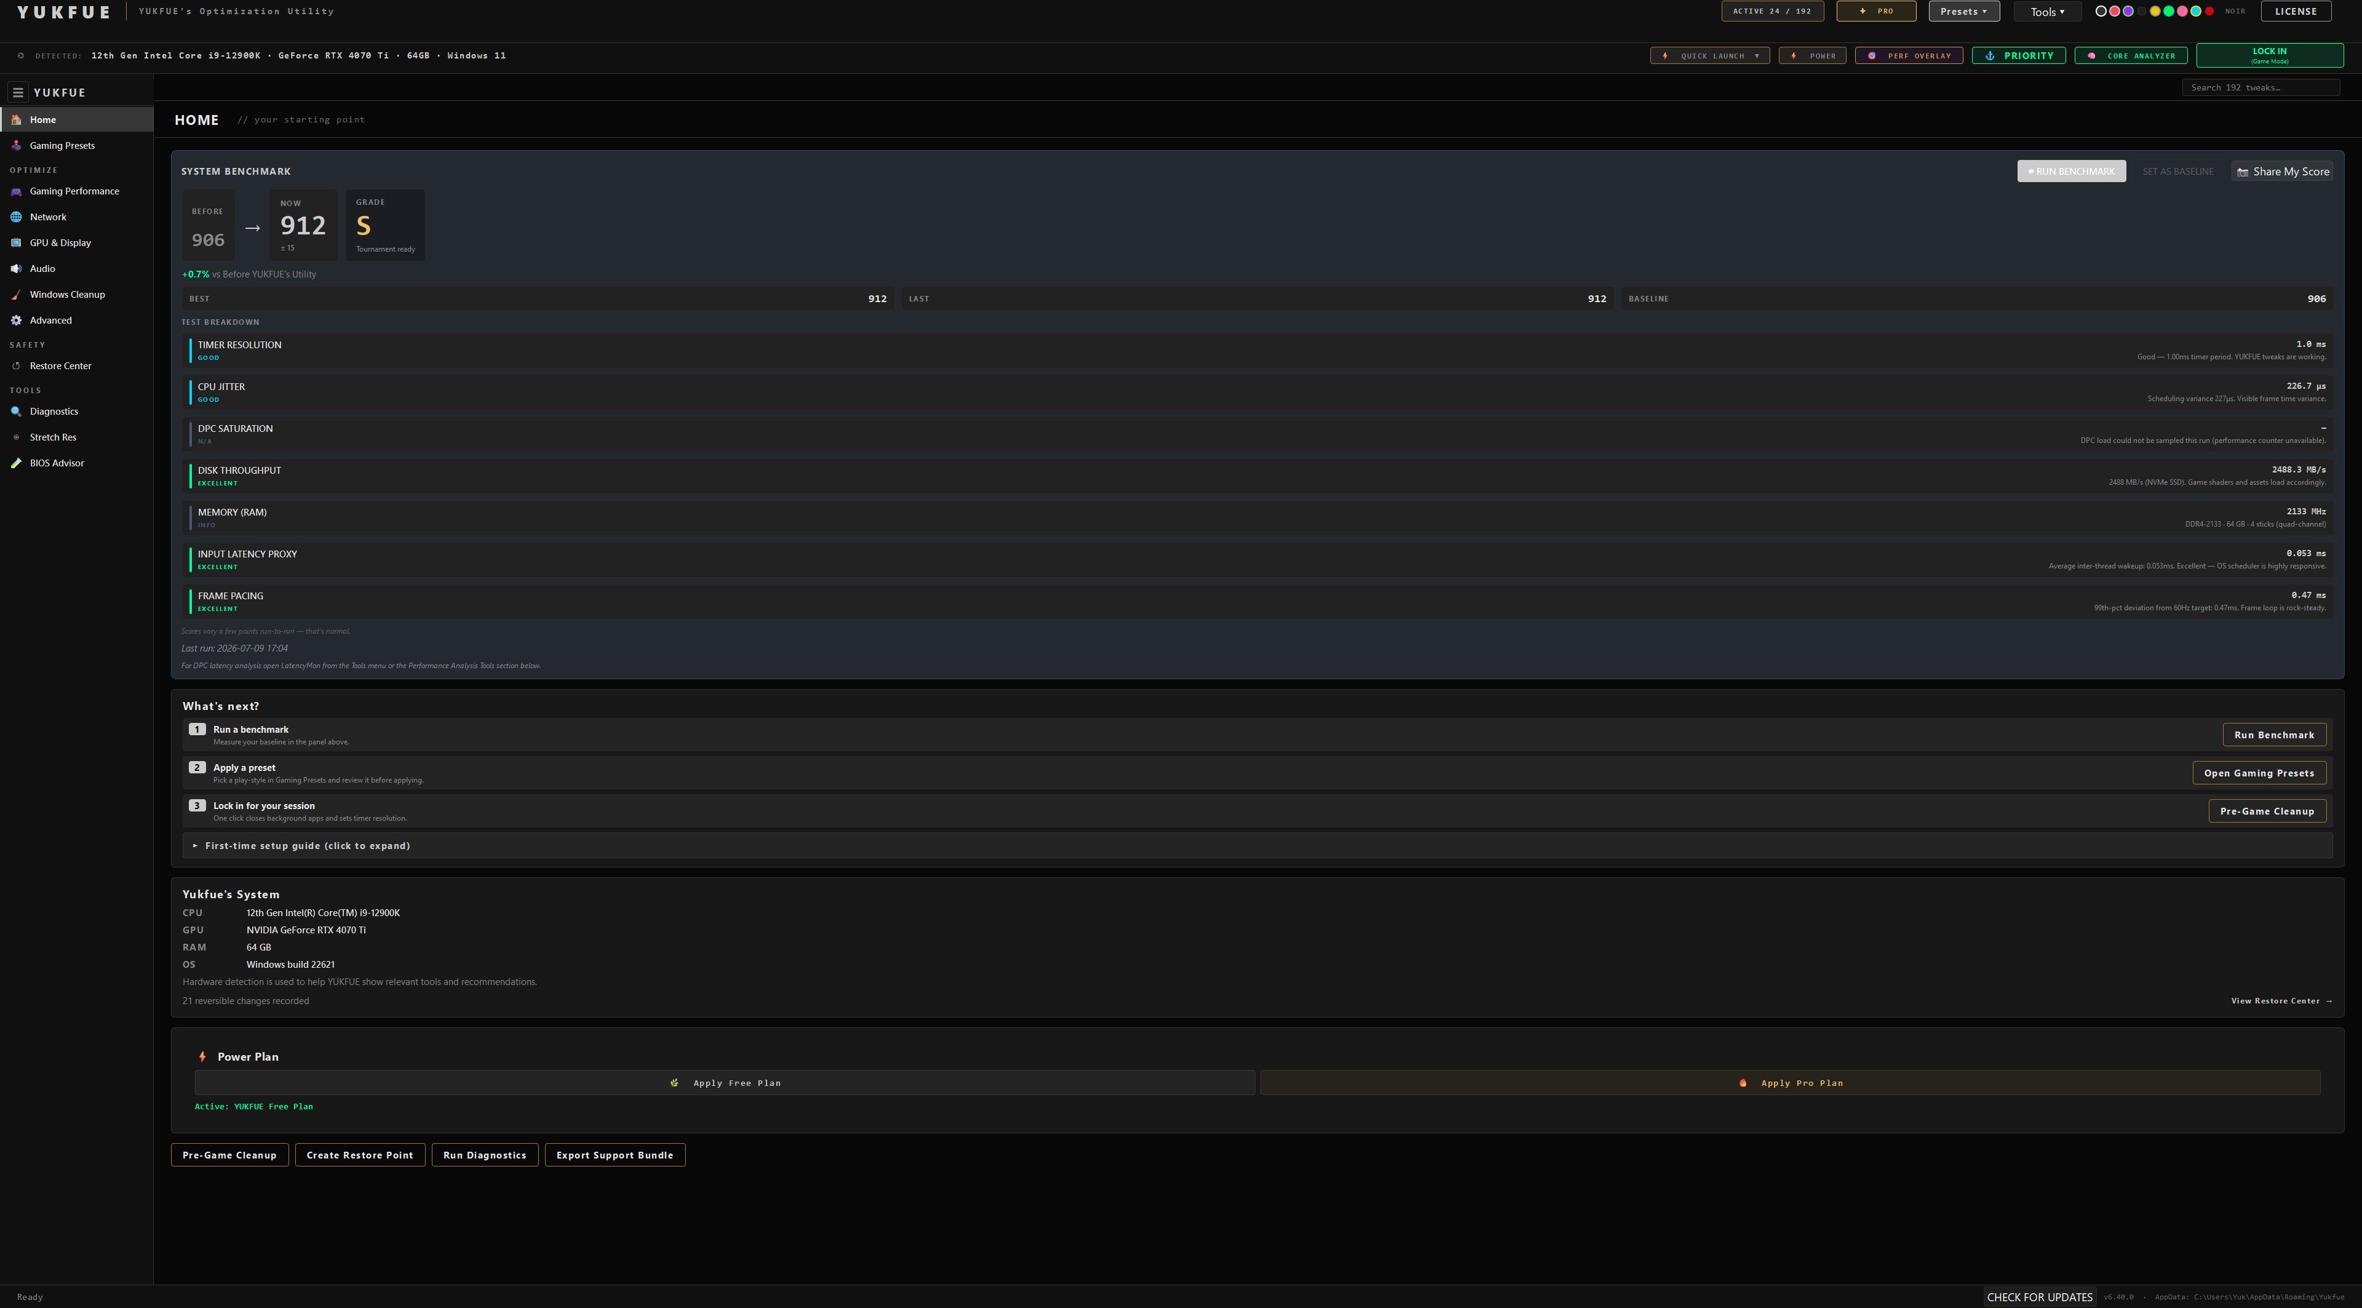Click Run Benchmark in What's next
The width and height of the screenshot is (2362, 1308).
point(2274,735)
